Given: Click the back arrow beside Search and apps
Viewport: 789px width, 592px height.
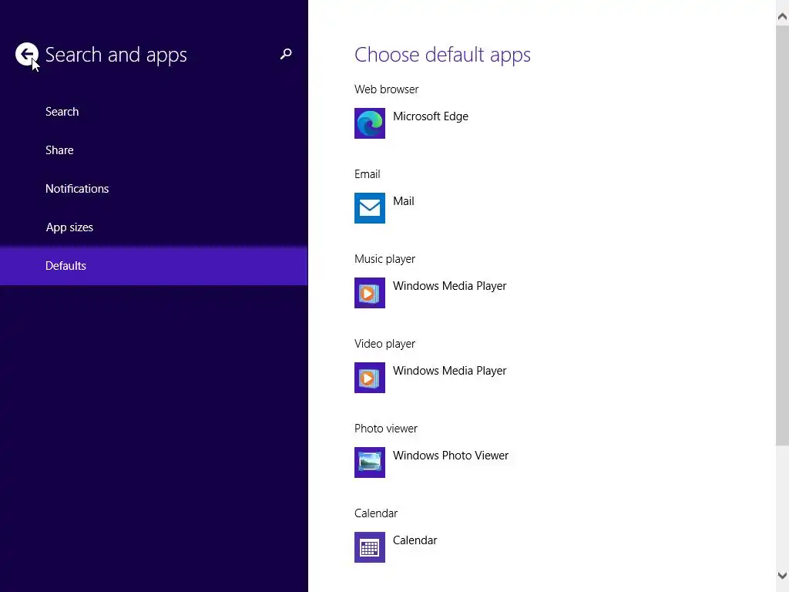Looking at the screenshot, I should (27, 54).
